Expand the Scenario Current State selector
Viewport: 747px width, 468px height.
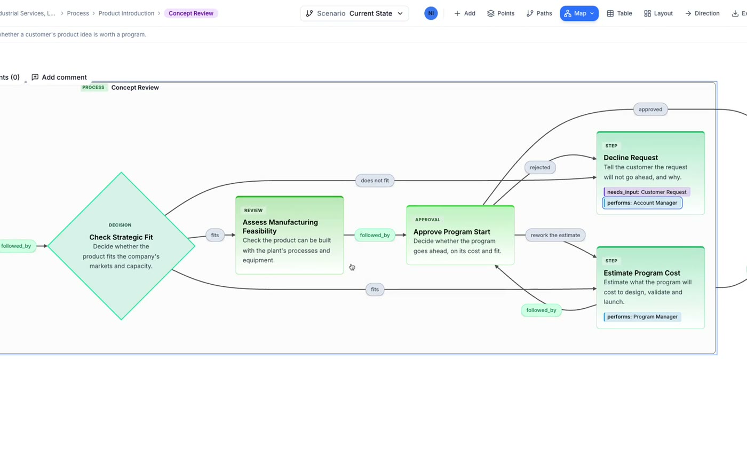pyautogui.click(x=354, y=13)
